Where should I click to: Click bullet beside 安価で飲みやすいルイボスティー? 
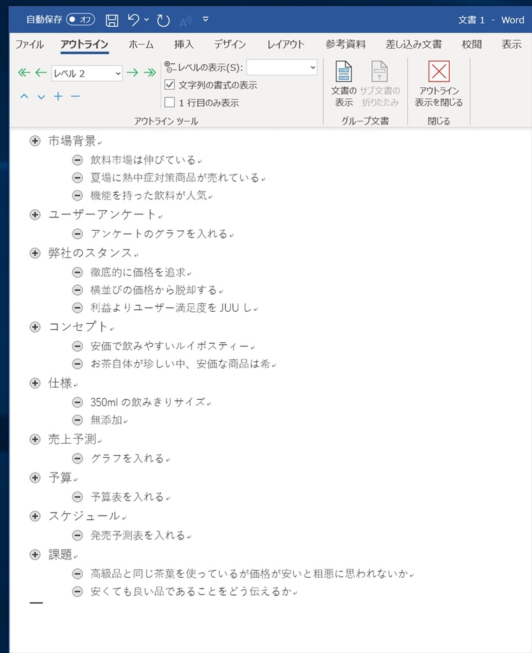[77, 346]
